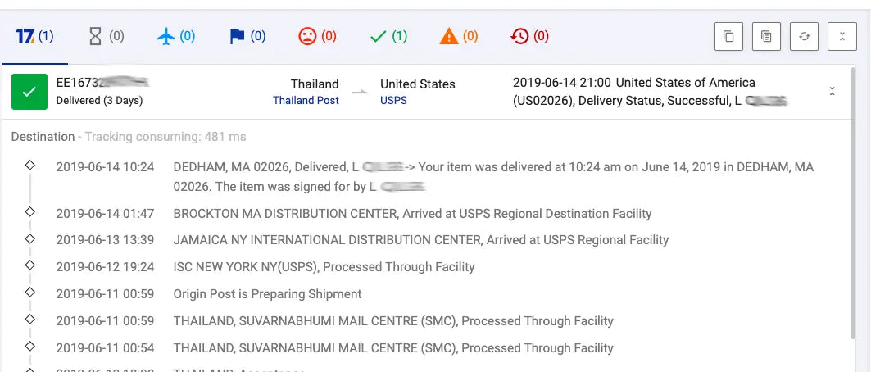Open the airplane in-transit tab
This screenshot has height=372, width=871.
176,36
